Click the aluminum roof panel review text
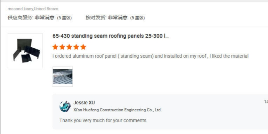This screenshot has height=134, width=268. (x=150, y=56)
